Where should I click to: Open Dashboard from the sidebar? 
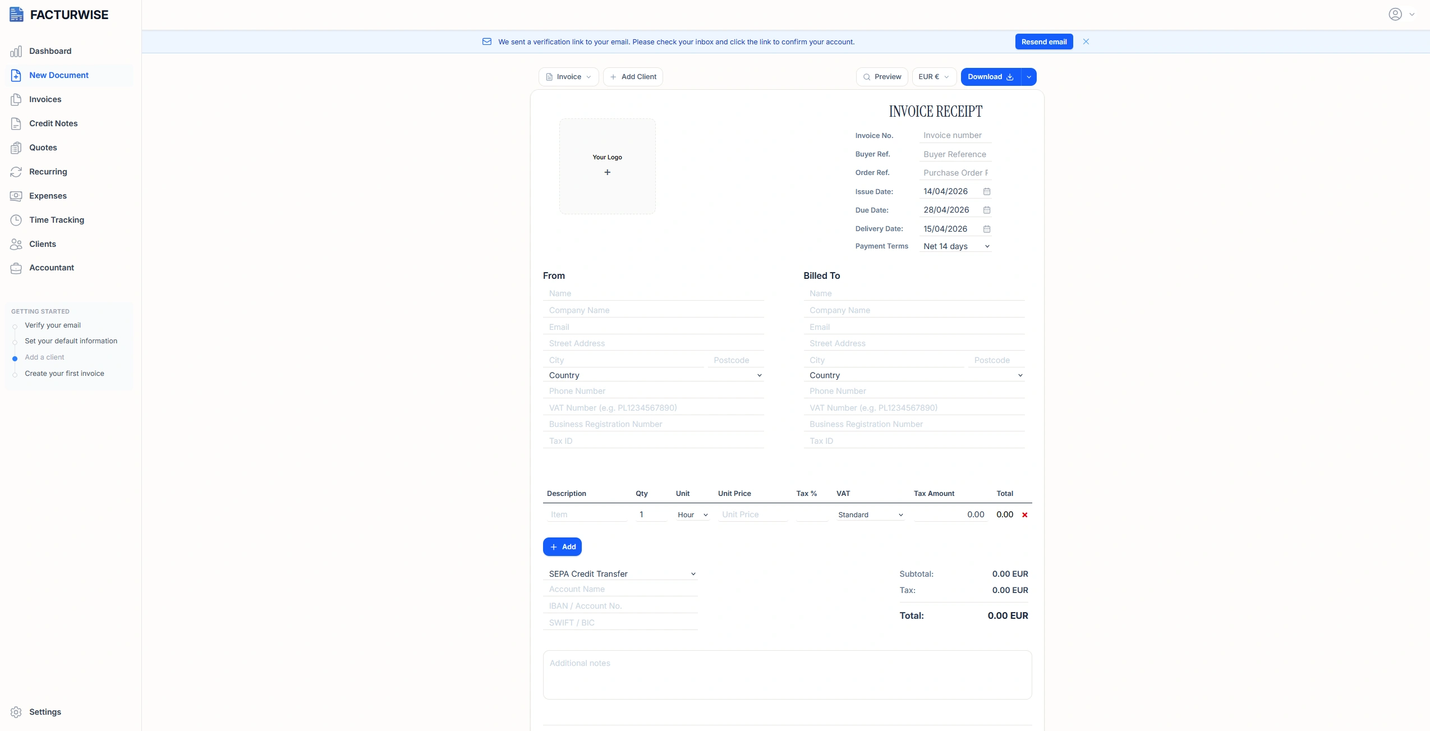[x=50, y=51]
